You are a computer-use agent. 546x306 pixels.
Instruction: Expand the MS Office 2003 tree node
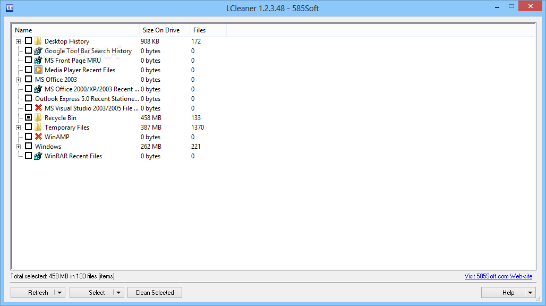click(x=19, y=80)
